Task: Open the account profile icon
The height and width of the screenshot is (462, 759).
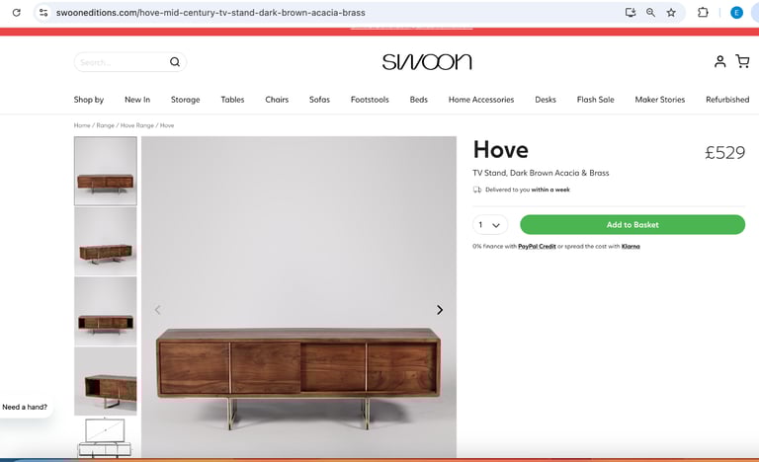Action: (x=719, y=61)
